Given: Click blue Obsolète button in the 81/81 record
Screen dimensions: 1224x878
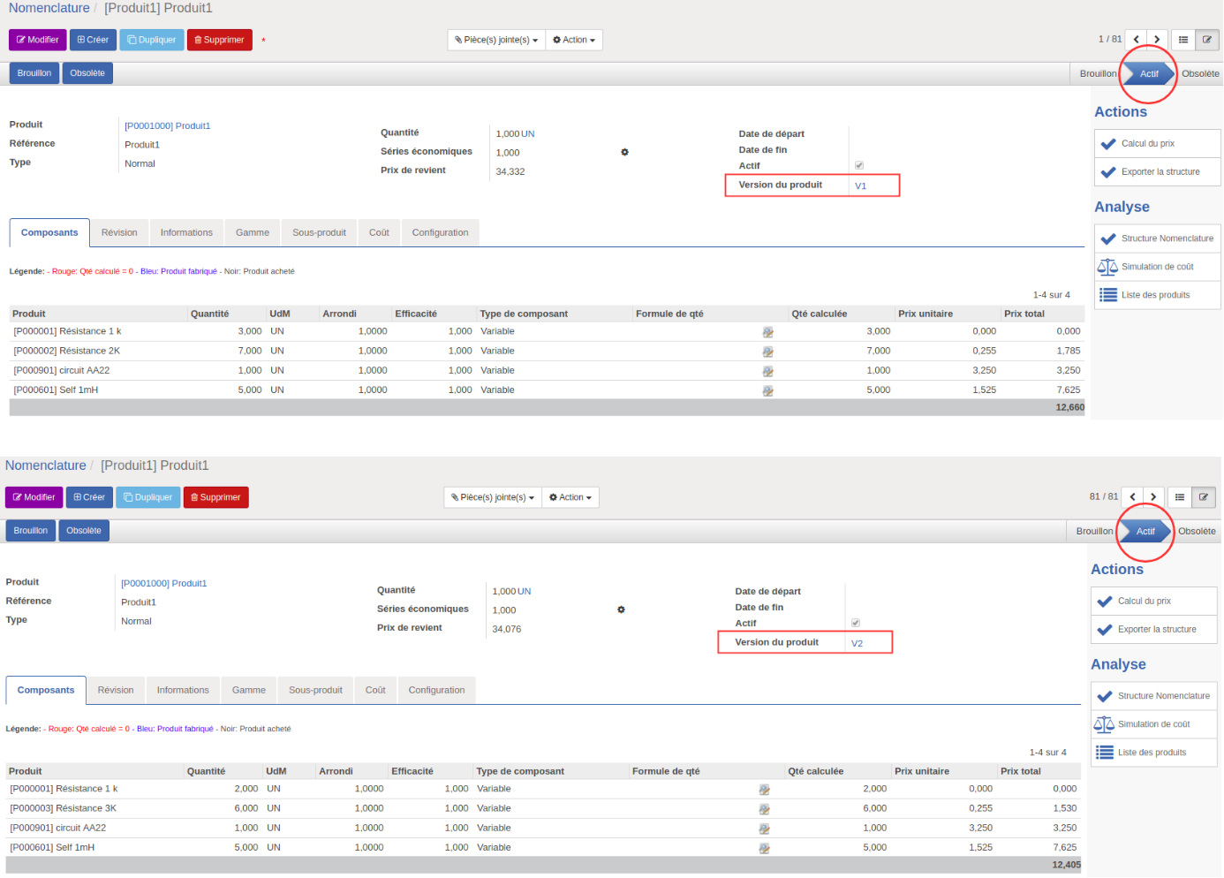Looking at the screenshot, I should point(84,531).
